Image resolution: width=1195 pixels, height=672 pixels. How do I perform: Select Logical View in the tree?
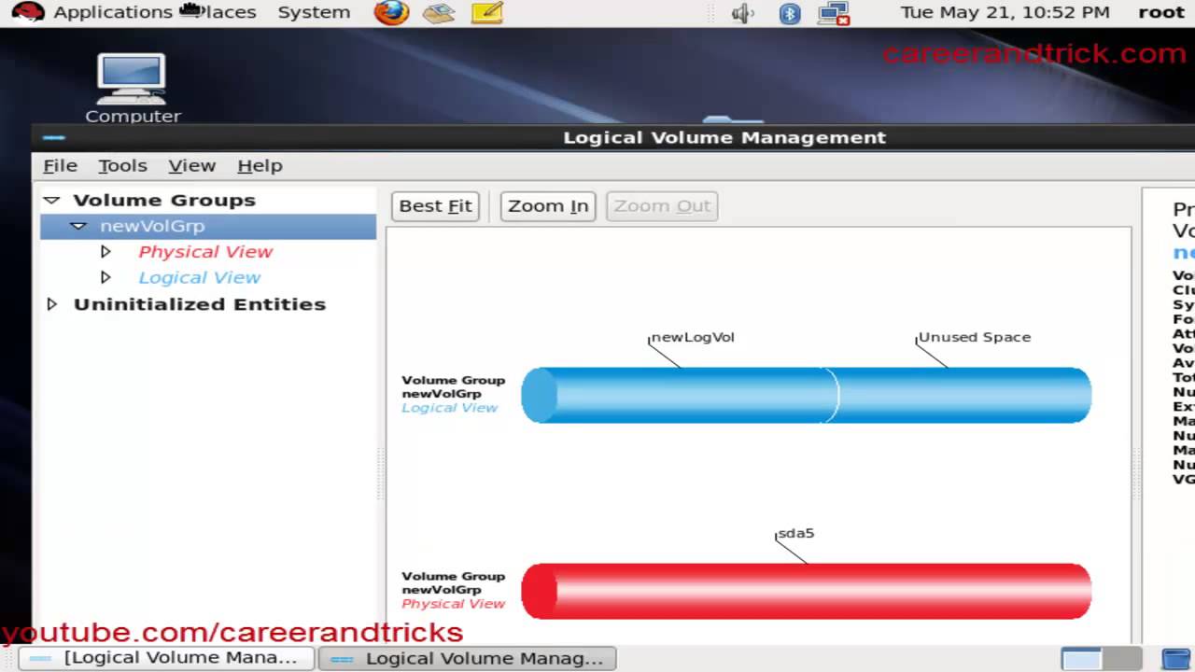199,278
